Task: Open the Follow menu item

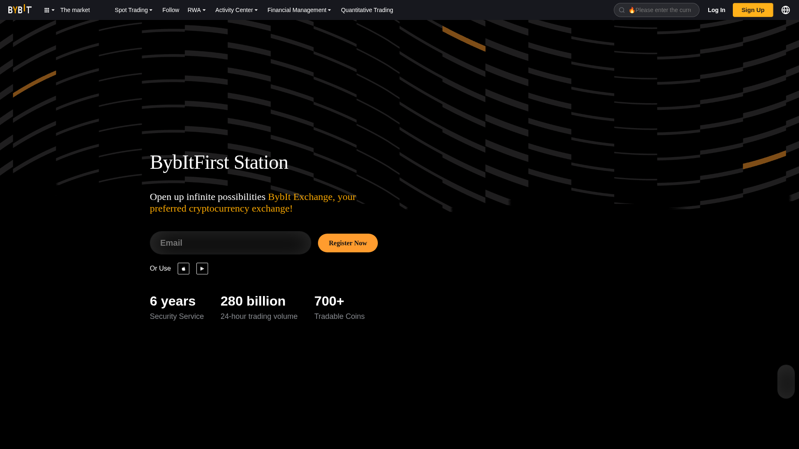Action: pyautogui.click(x=171, y=10)
